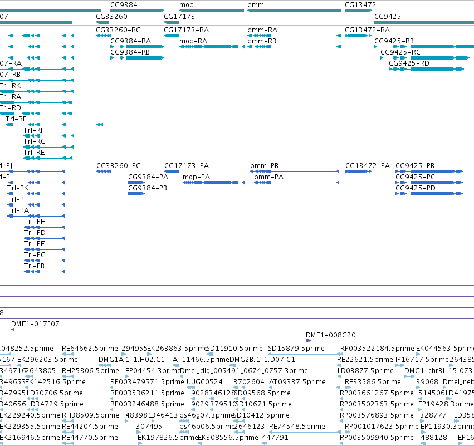Click protein label CG33260-PC
This screenshot has height=446, width=474.
click(118, 166)
